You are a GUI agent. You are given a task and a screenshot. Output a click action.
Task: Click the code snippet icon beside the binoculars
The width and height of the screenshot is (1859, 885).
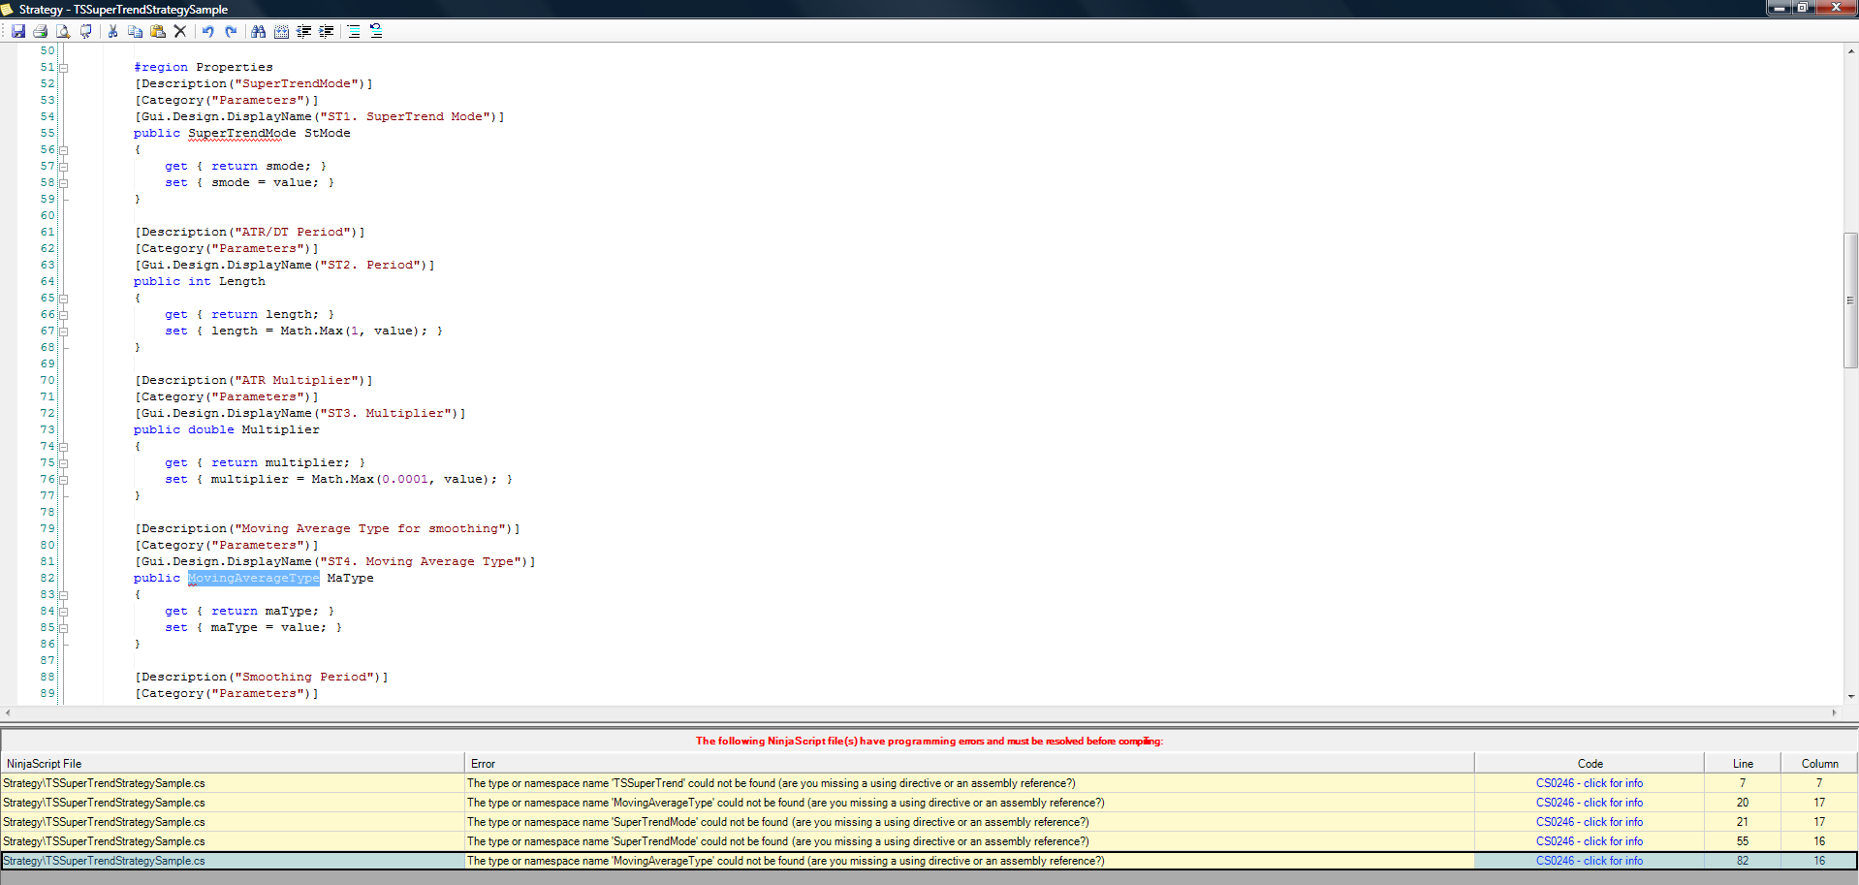(281, 31)
